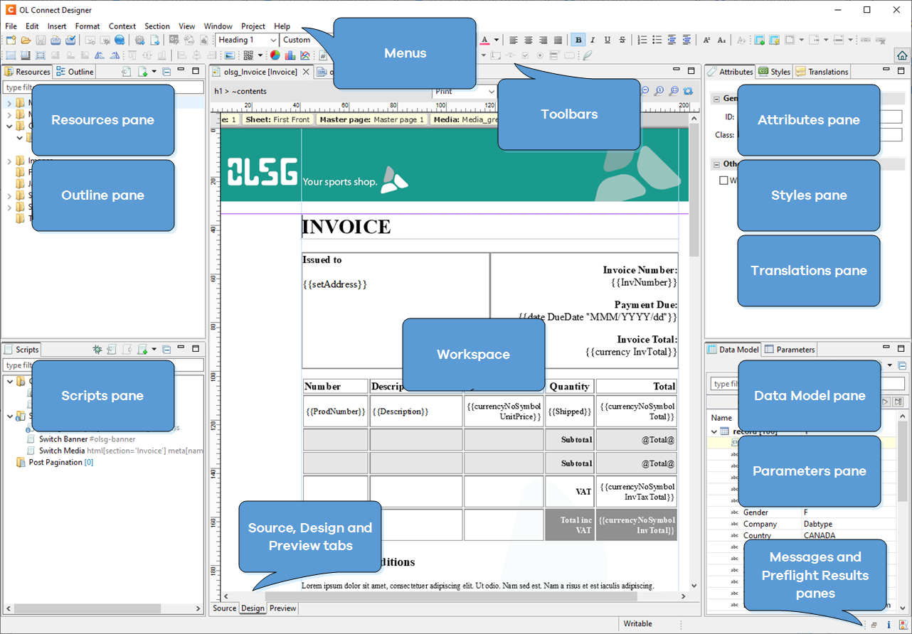Create a numbered list via toolbar icon
The image size is (912, 634).
(642, 41)
